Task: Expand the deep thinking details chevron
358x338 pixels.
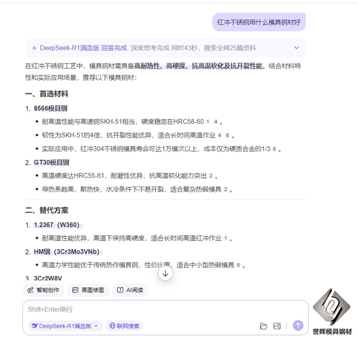Action: pos(296,48)
